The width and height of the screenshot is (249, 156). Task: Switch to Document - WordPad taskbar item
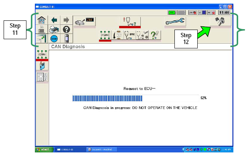coord(101,149)
